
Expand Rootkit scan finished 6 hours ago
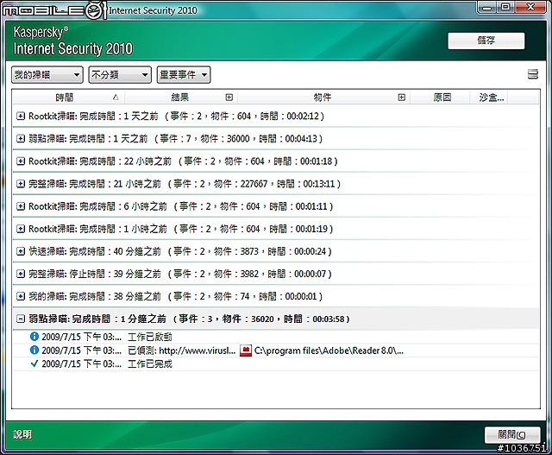pos(21,206)
